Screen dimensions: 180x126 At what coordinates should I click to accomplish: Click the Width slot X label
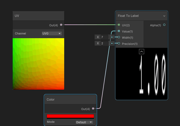pos(98,37)
